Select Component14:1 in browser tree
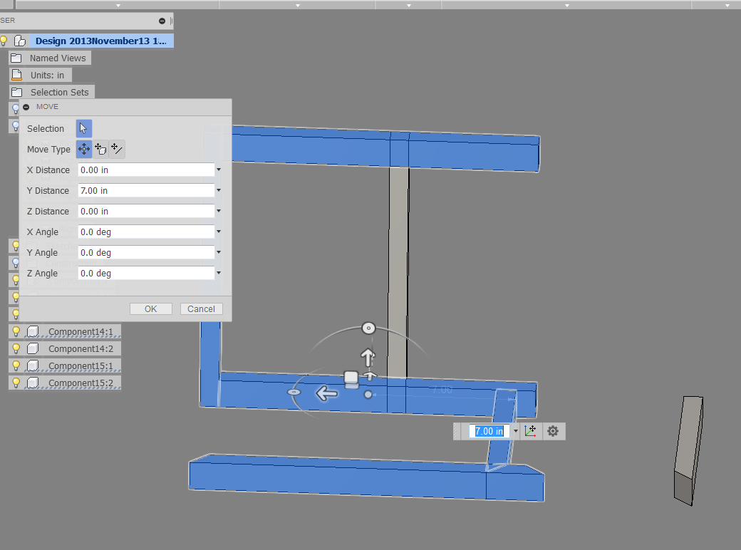 pyautogui.click(x=81, y=332)
